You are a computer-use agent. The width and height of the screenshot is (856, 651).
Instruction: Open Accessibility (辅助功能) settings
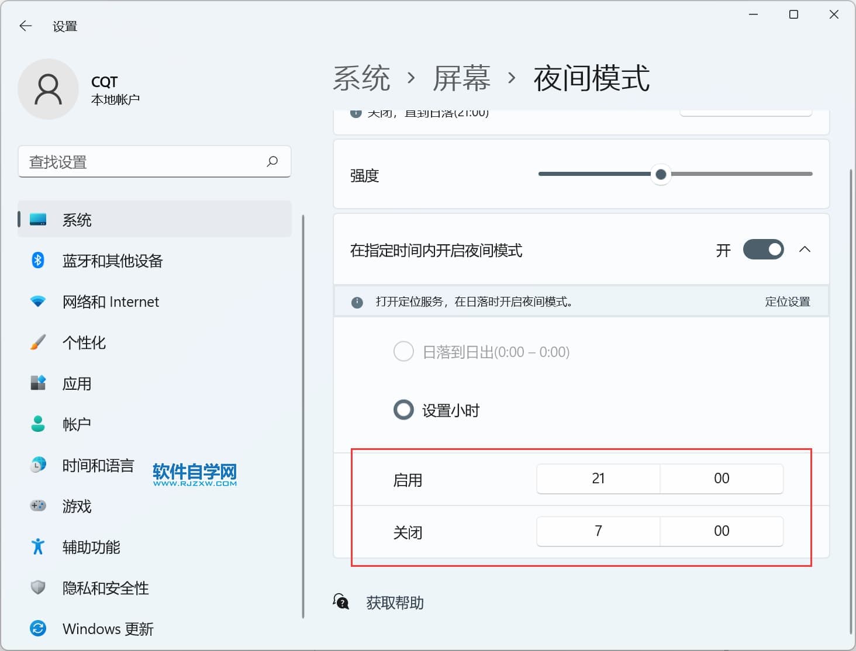91,547
